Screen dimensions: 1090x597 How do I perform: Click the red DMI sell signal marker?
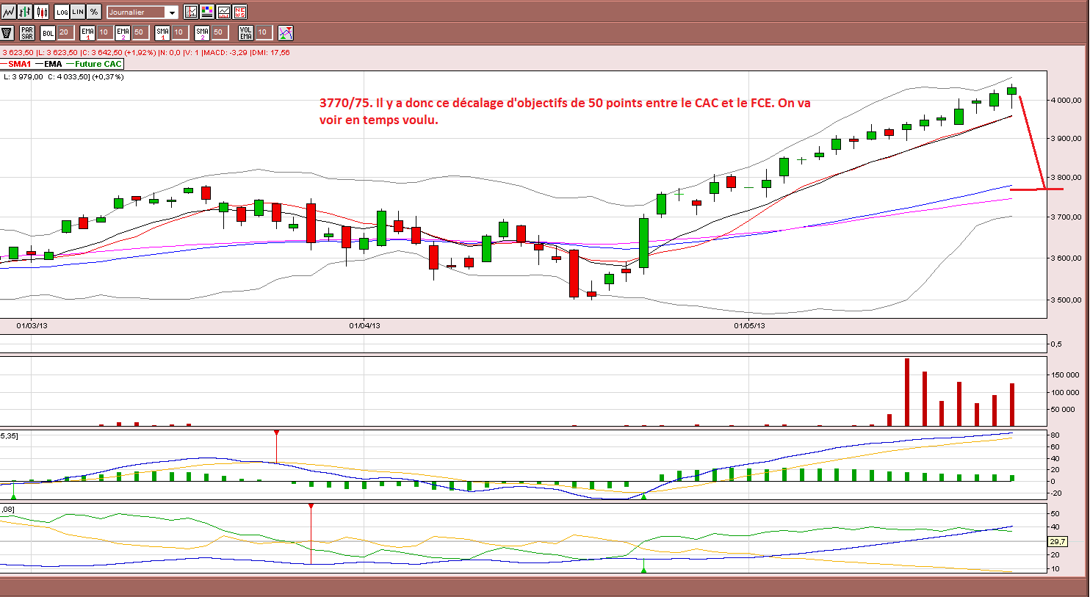pyautogui.click(x=311, y=507)
